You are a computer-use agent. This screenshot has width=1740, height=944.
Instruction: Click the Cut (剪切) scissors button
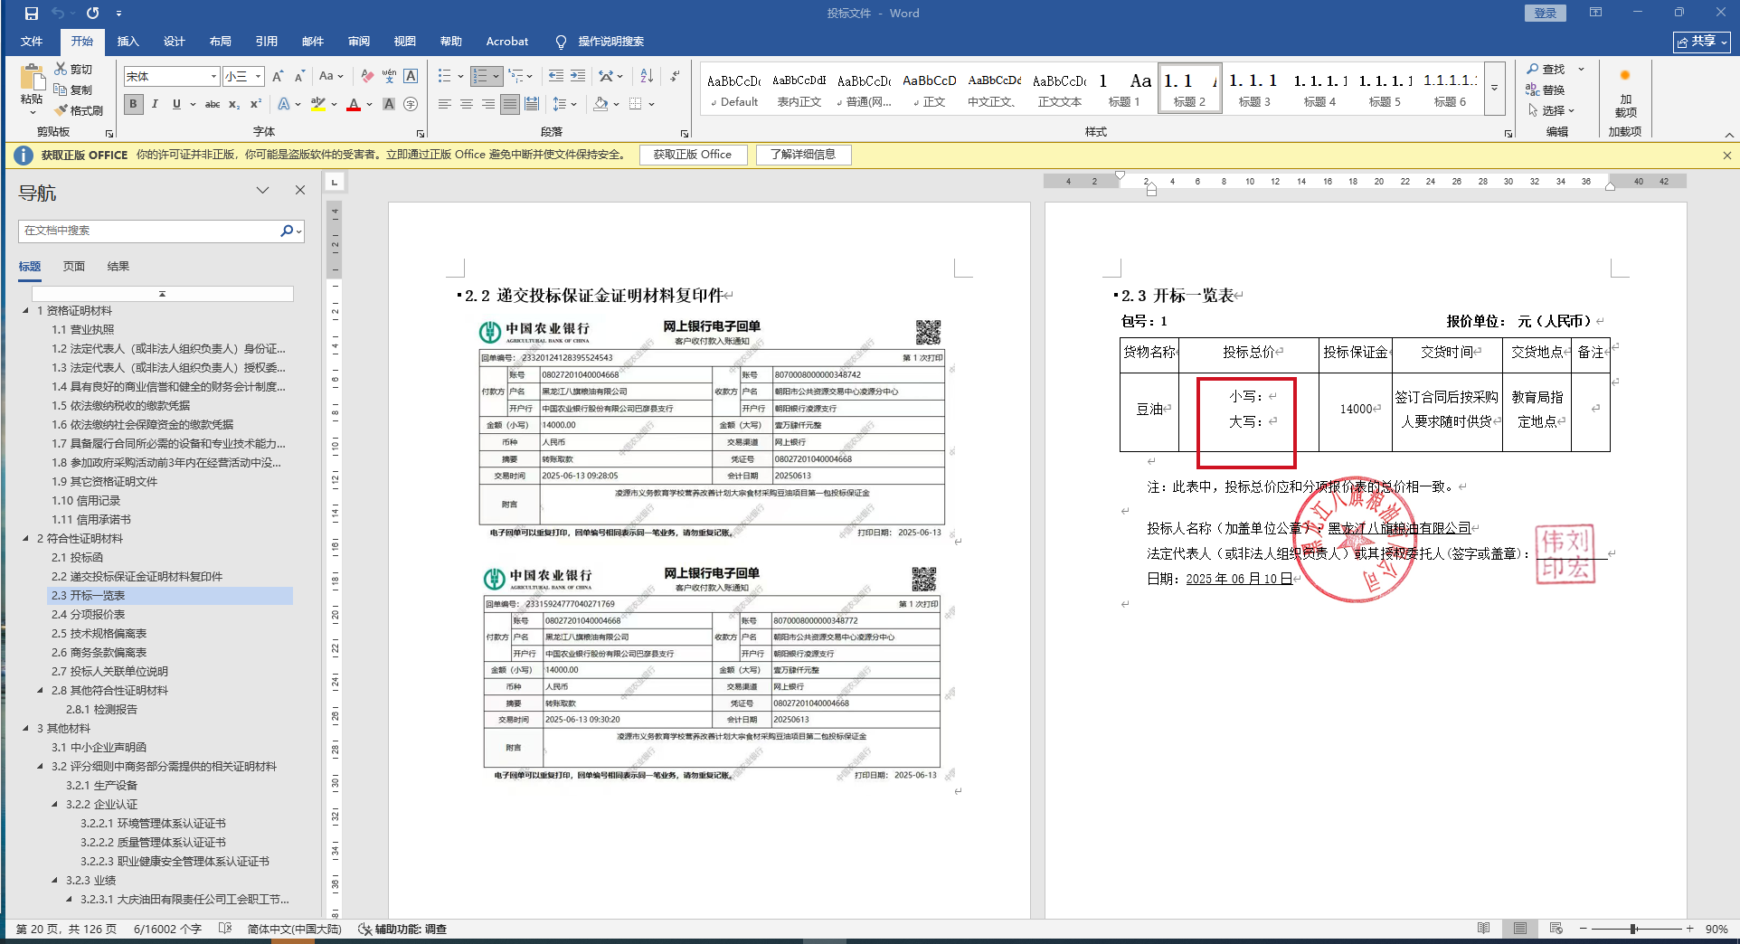click(73, 69)
